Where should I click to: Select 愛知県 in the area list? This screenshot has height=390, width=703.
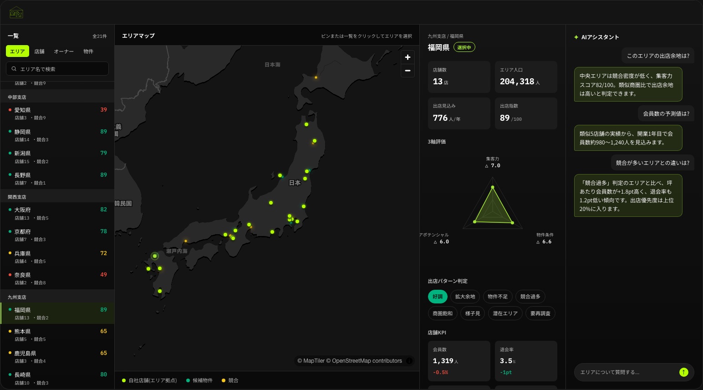[57, 113]
